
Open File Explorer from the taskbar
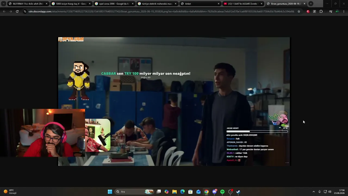175,192
